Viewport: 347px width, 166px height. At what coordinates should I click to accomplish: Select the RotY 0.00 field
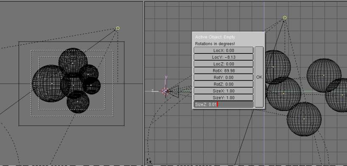point(224,77)
